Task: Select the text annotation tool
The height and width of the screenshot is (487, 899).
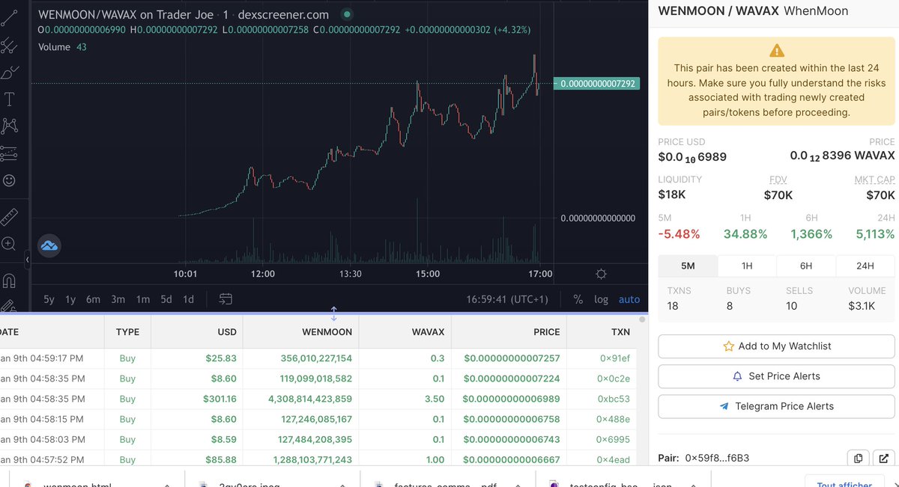Action: 9,99
